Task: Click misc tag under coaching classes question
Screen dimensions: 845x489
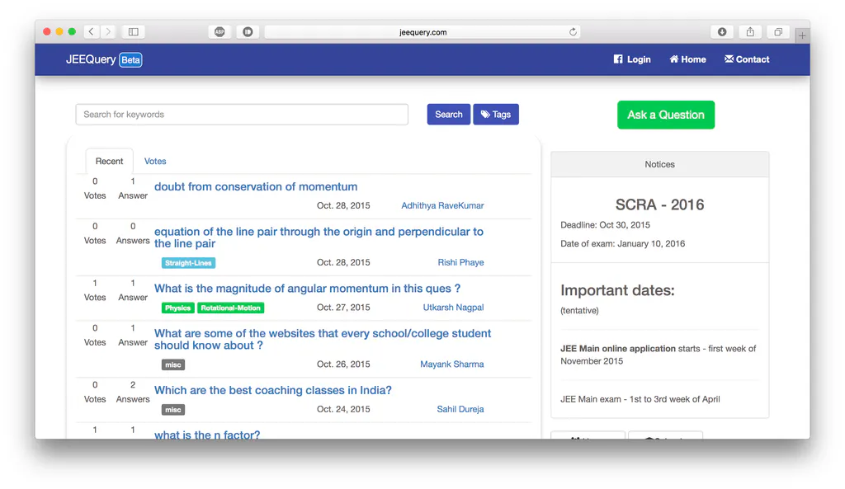Action: 173,410
